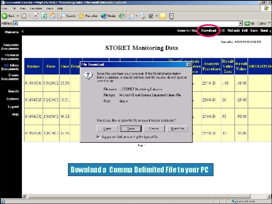Click the Refresh link in black top bar
This screenshot has width=272, height=204.
tap(233, 31)
